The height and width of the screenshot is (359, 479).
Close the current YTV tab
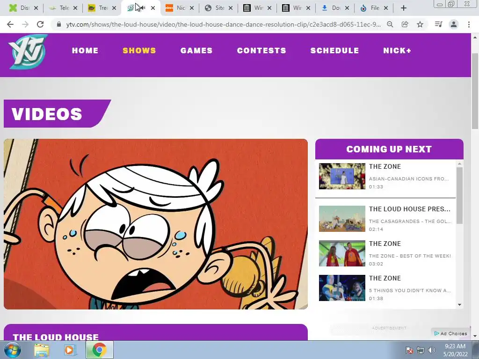coord(153,8)
